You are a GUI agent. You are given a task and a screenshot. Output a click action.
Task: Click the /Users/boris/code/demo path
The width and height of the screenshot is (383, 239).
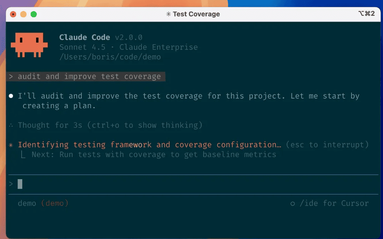tap(110, 57)
